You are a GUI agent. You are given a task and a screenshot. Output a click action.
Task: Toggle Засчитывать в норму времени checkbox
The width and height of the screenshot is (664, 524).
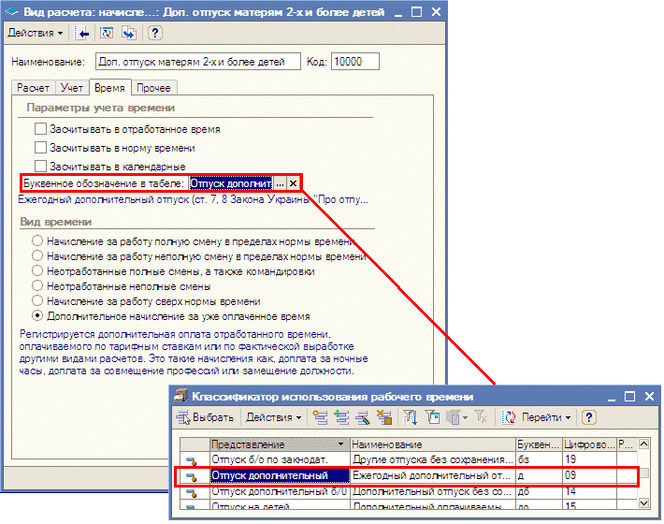click(x=40, y=147)
